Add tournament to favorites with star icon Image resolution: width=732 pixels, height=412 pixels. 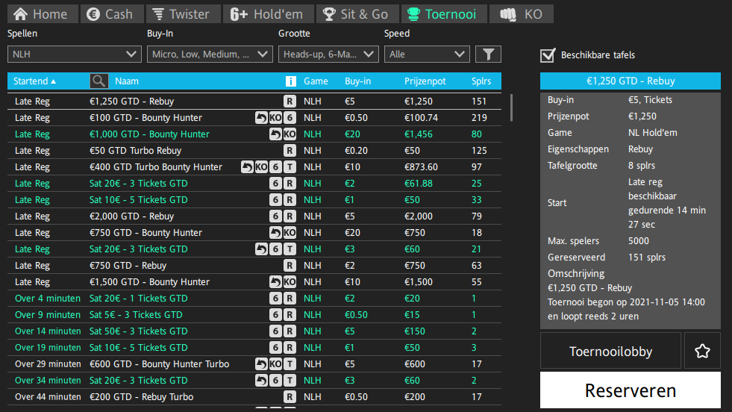(702, 351)
